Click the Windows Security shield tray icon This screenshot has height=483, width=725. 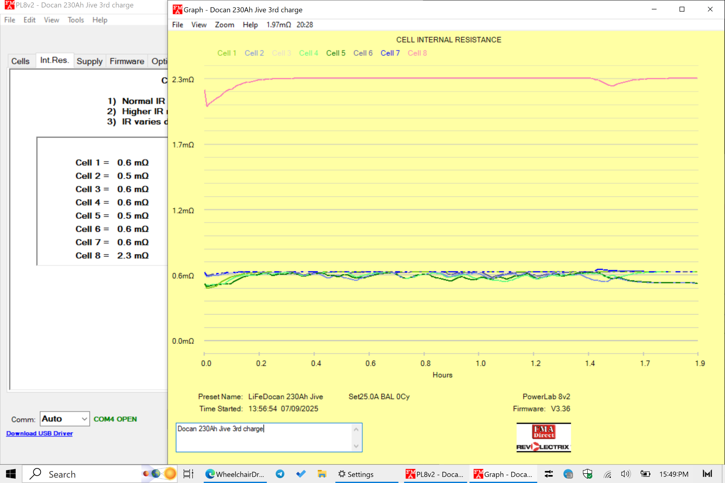click(587, 474)
